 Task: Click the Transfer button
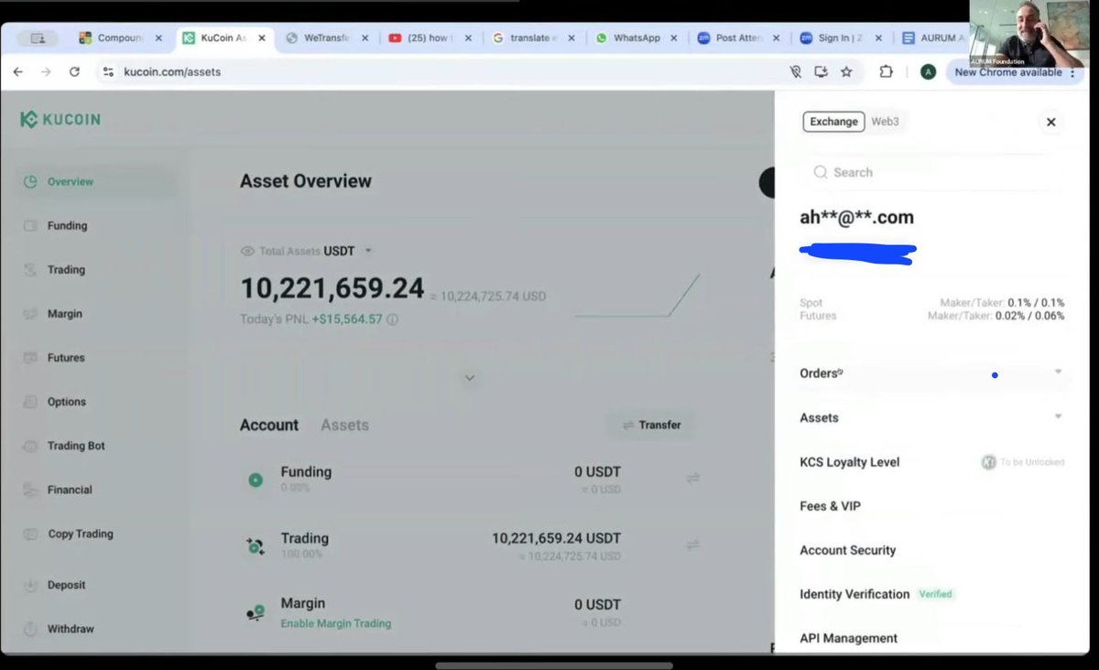coord(651,425)
